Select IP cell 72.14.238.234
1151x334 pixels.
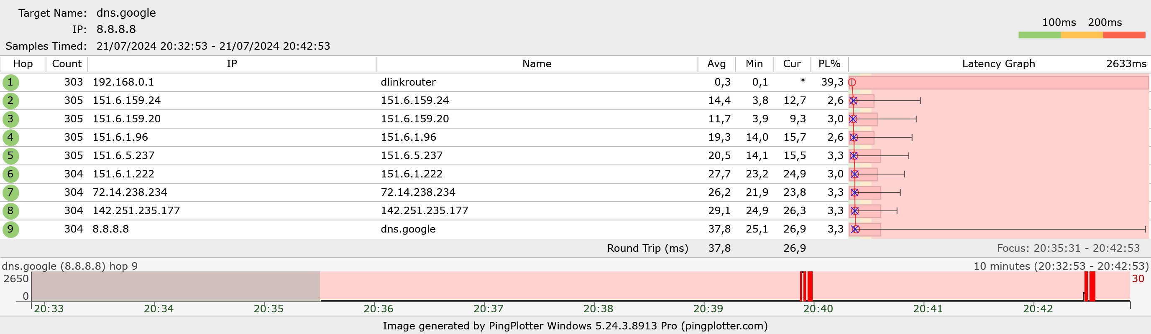pyautogui.click(x=130, y=192)
